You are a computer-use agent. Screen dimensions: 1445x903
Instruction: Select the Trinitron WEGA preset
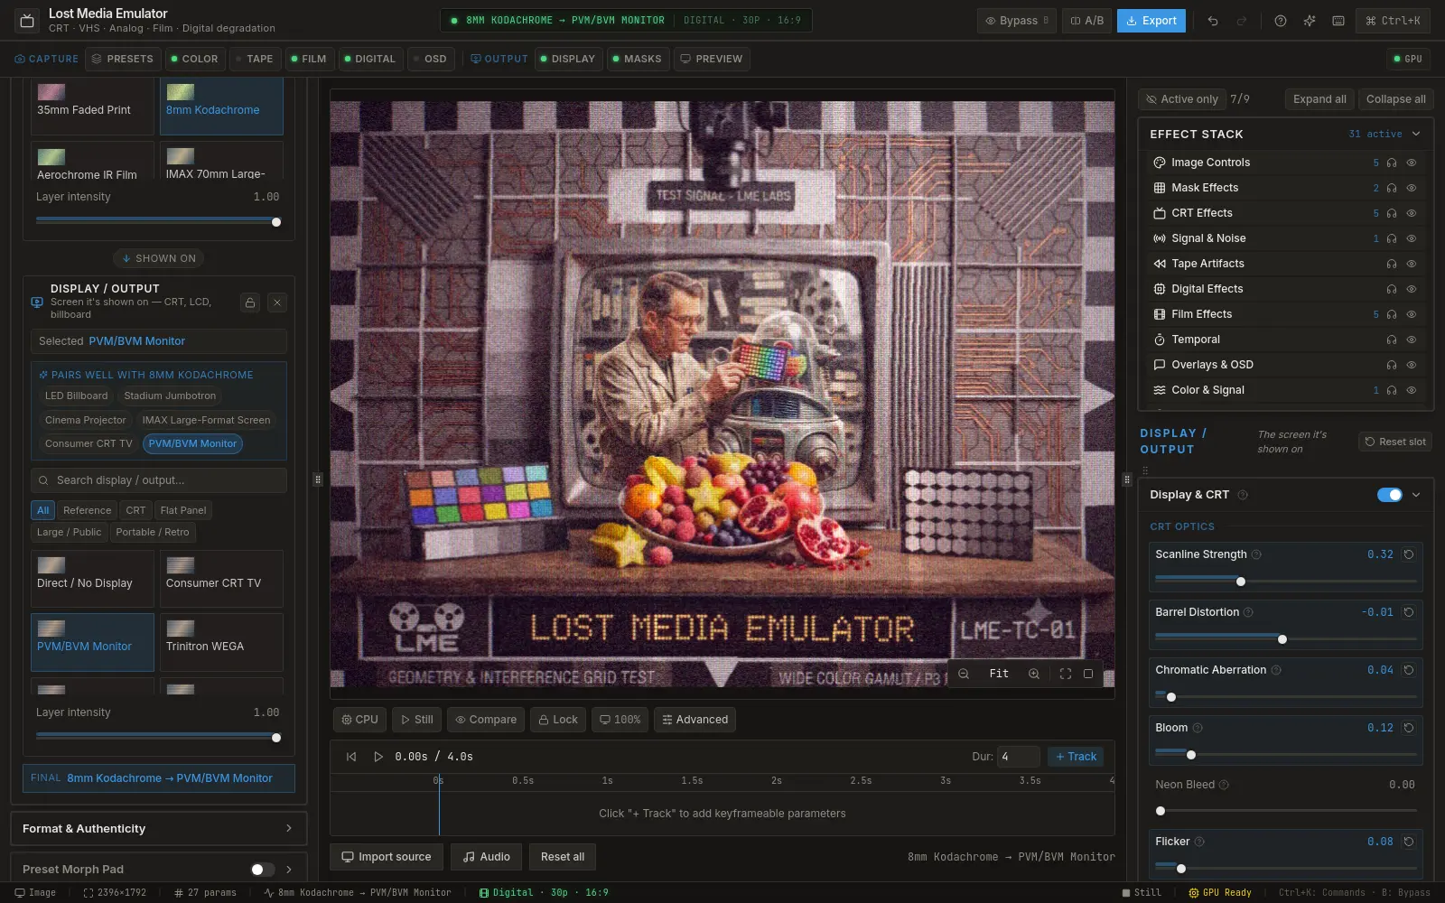point(221,642)
